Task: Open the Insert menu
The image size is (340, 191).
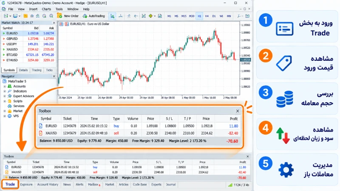Action: point(33,9)
